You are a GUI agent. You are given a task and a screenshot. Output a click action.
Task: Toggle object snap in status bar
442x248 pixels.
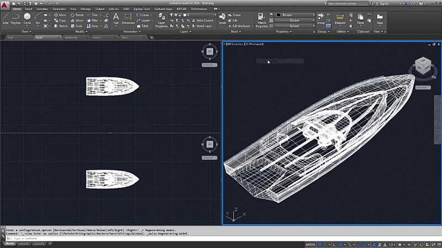pyautogui.click(x=364, y=245)
